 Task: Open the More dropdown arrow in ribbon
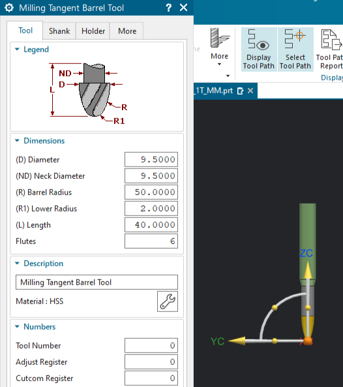(220, 65)
